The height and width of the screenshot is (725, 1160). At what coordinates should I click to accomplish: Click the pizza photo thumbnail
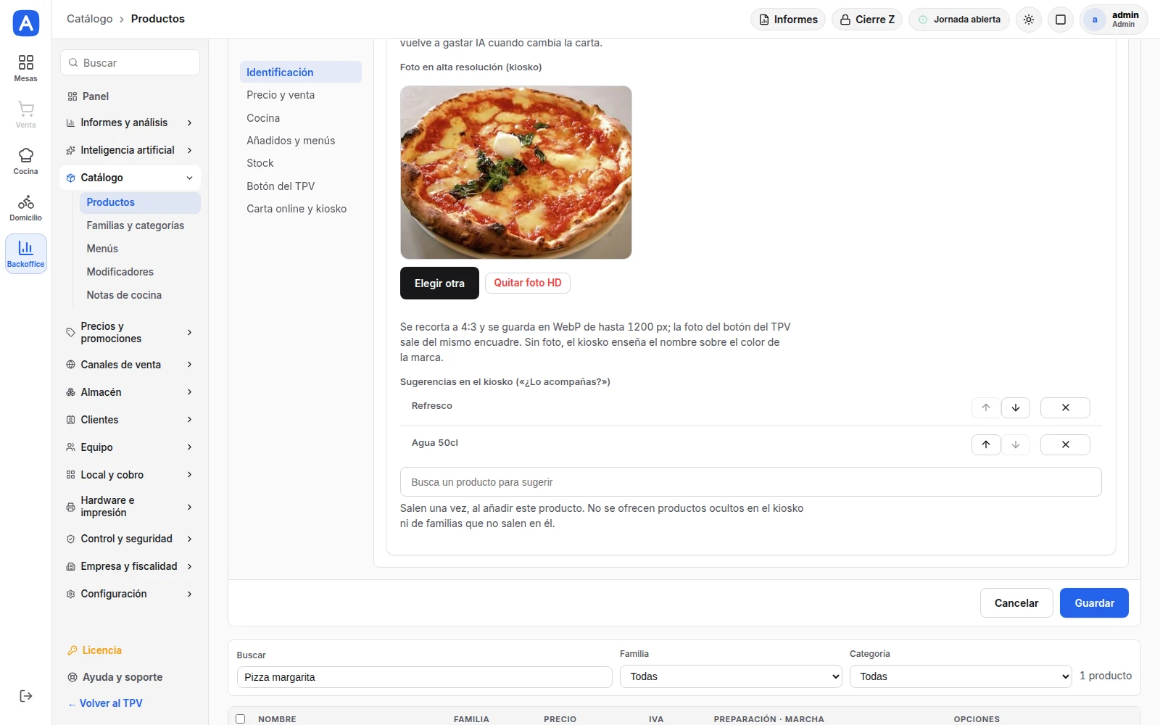coord(516,173)
